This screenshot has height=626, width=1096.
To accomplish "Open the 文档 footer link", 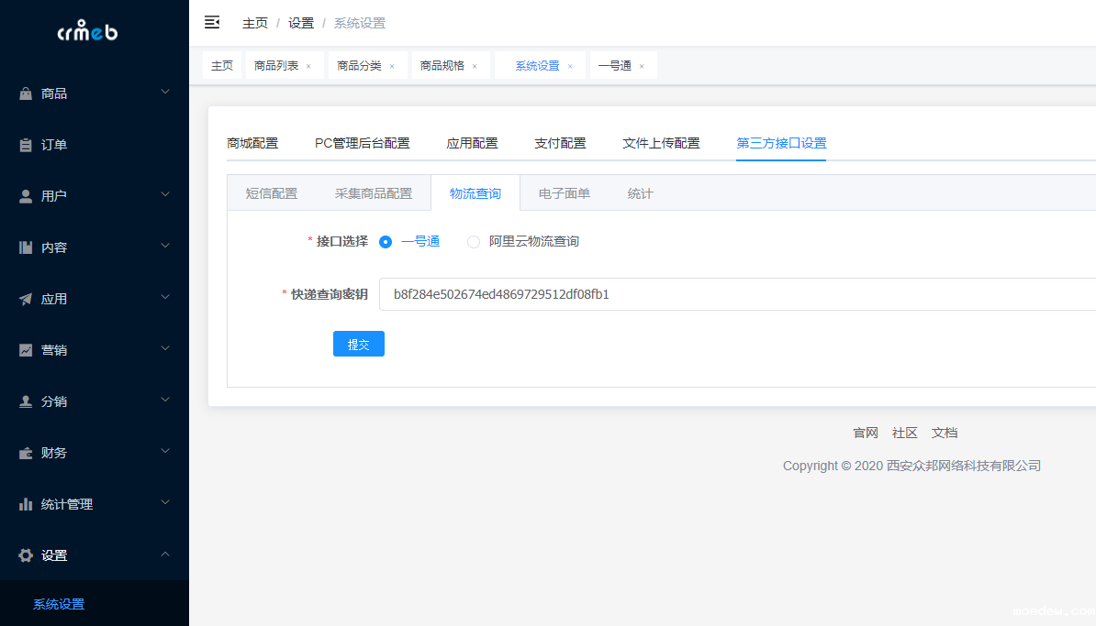I will [x=944, y=433].
